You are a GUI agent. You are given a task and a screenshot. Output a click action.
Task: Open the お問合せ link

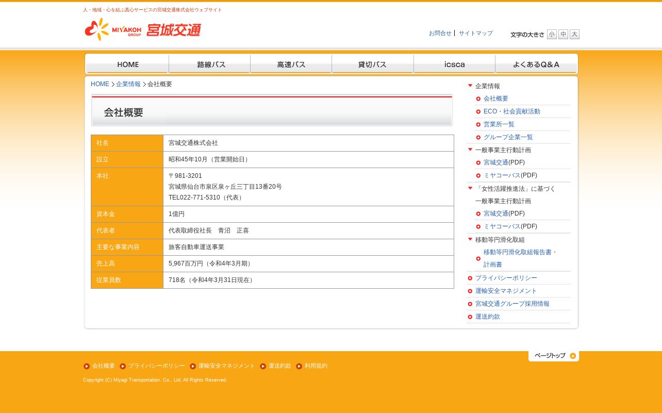(440, 33)
